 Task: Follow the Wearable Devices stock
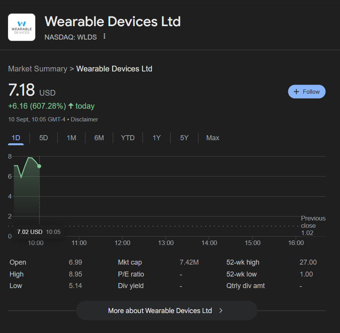(x=307, y=92)
